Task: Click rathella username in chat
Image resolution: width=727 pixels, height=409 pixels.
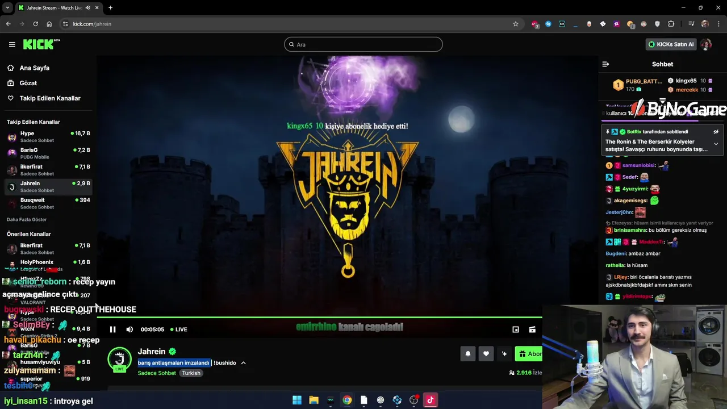Action: click(x=615, y=265)
